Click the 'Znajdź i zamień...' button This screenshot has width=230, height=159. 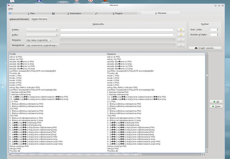205,48
